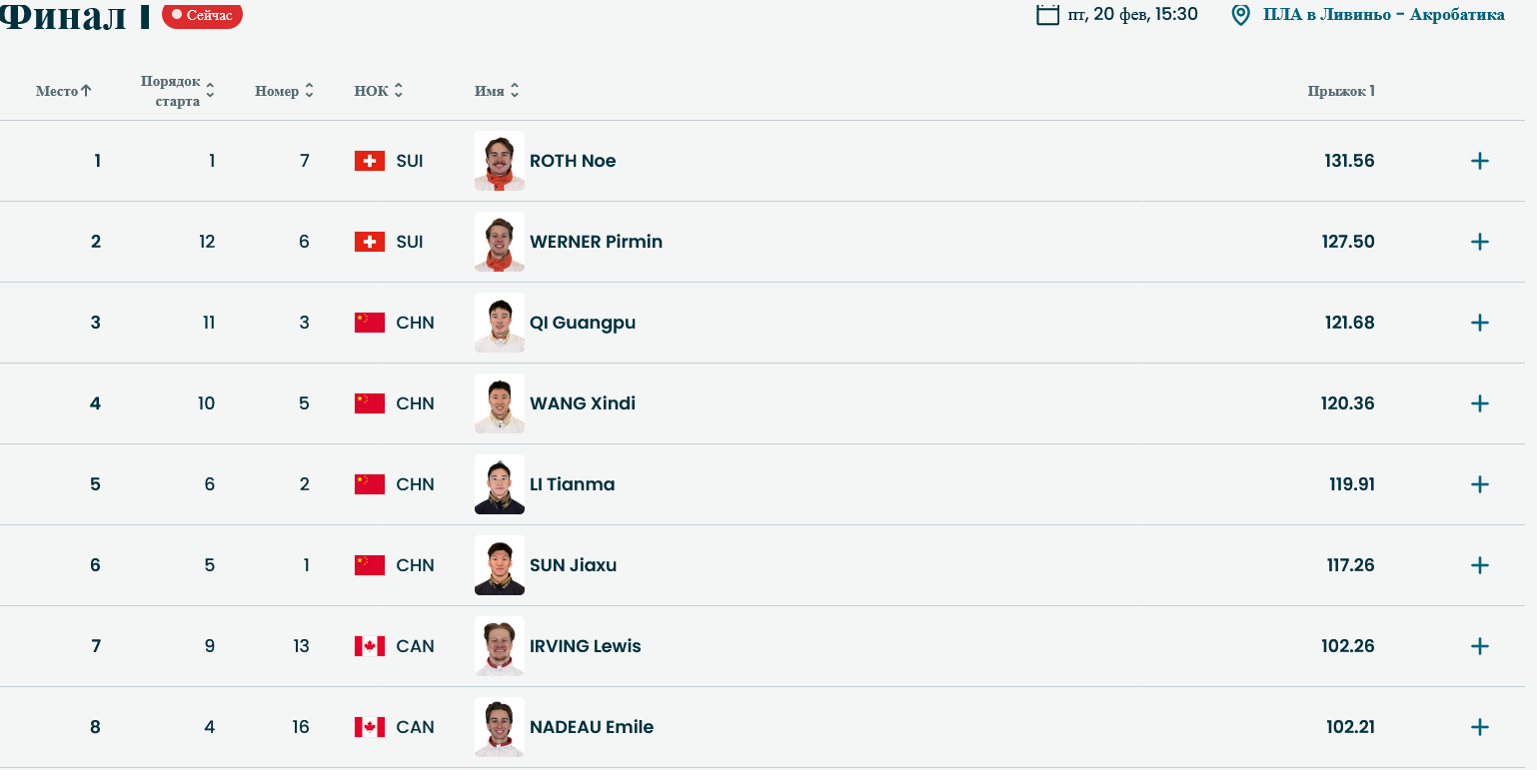Click the red Сейчас live badge
This screenshot has width=1537, height=770.
202,15
